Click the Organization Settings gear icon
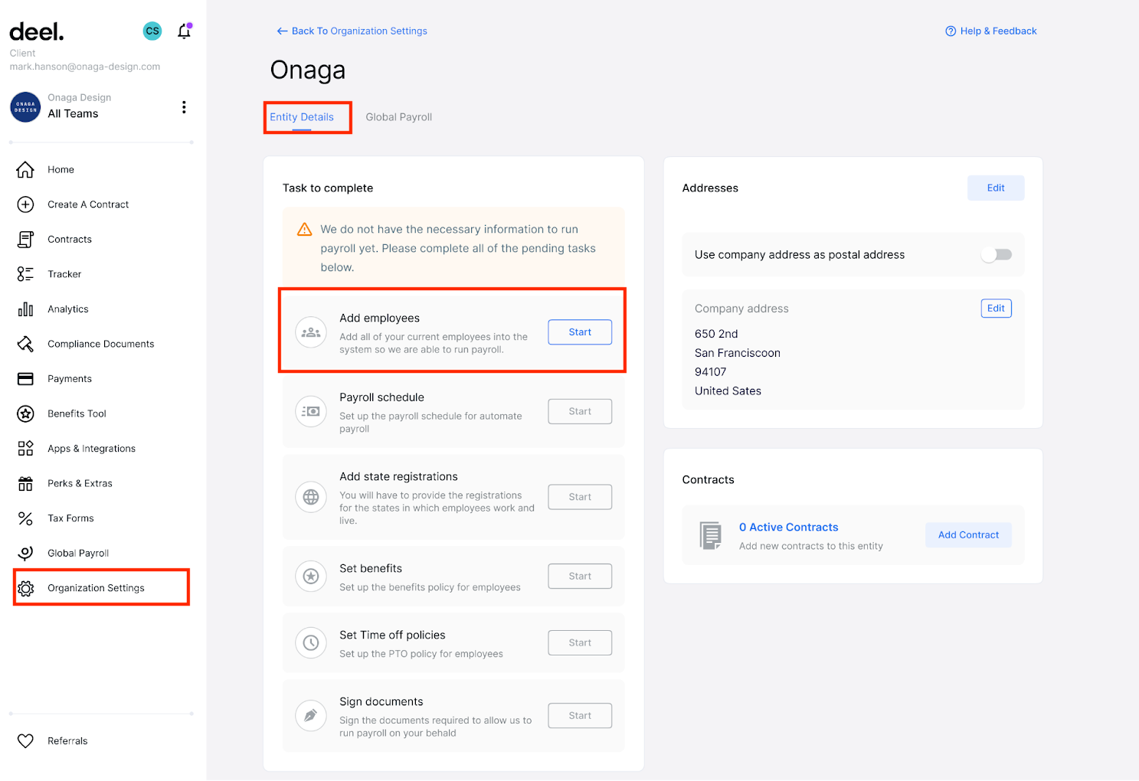1139x781 pixels. click(x=26, y=588)
